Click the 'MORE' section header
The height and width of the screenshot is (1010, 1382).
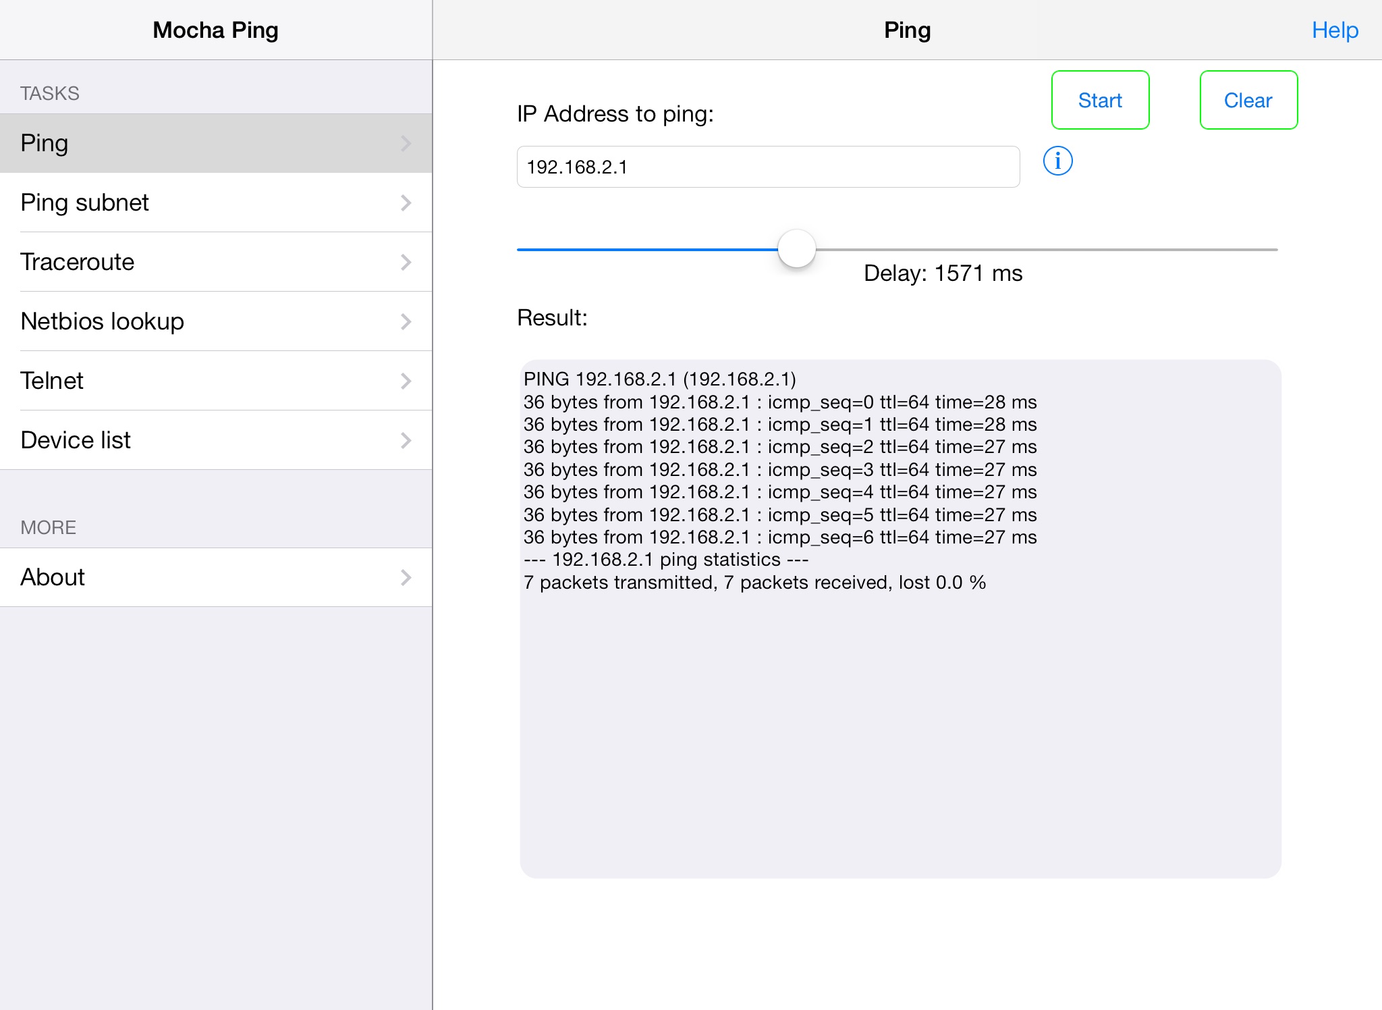click(49, 527)
